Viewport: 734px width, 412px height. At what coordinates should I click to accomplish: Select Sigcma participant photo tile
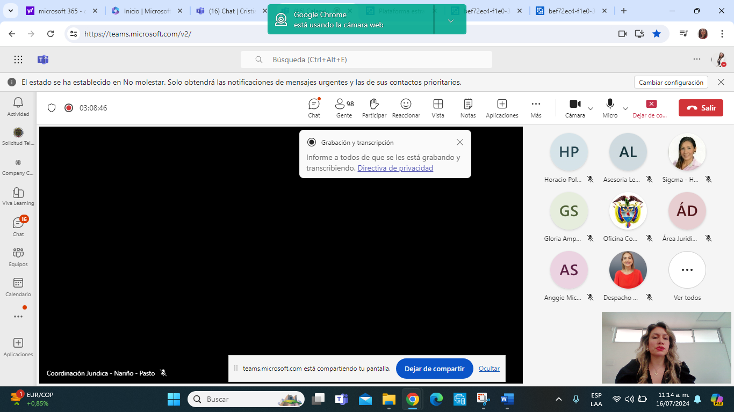pyautogui.click(x=687, y=157)
